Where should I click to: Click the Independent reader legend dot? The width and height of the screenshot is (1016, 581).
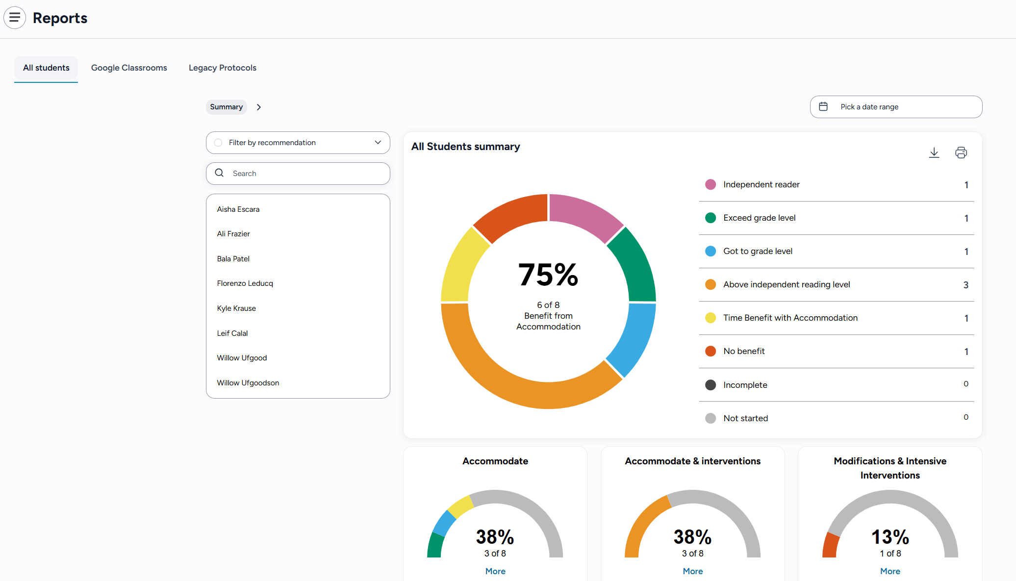[x=711, y=184]
